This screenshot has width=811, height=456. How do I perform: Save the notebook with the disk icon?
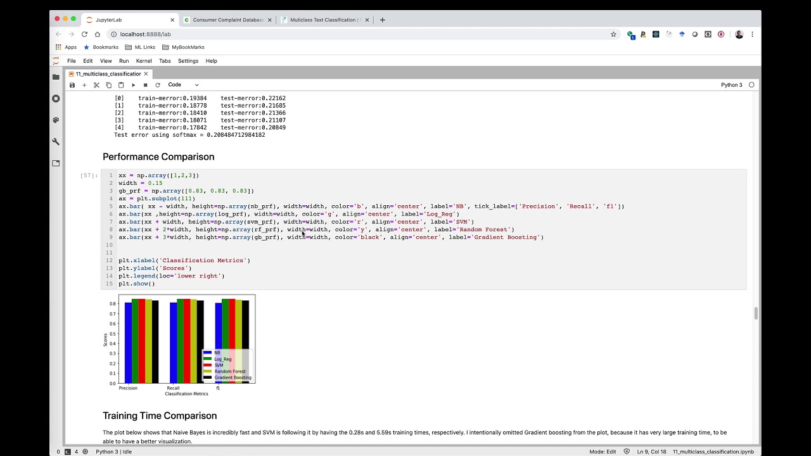click(72, 85)
